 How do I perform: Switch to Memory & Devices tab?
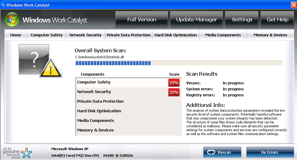click(270, 35)
